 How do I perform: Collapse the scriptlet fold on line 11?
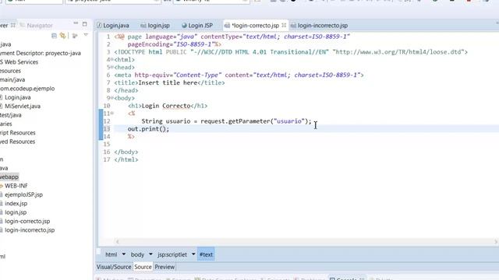pyautogui.click(x=111, y=114)
